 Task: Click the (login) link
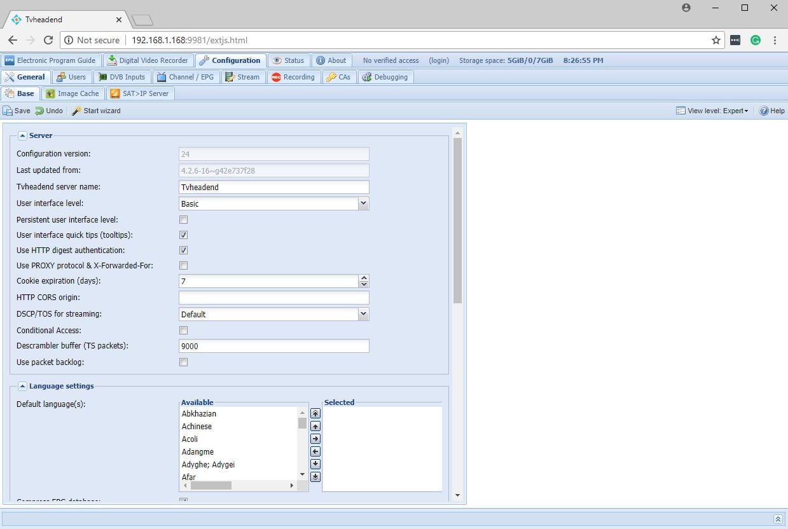click(438, 60)
